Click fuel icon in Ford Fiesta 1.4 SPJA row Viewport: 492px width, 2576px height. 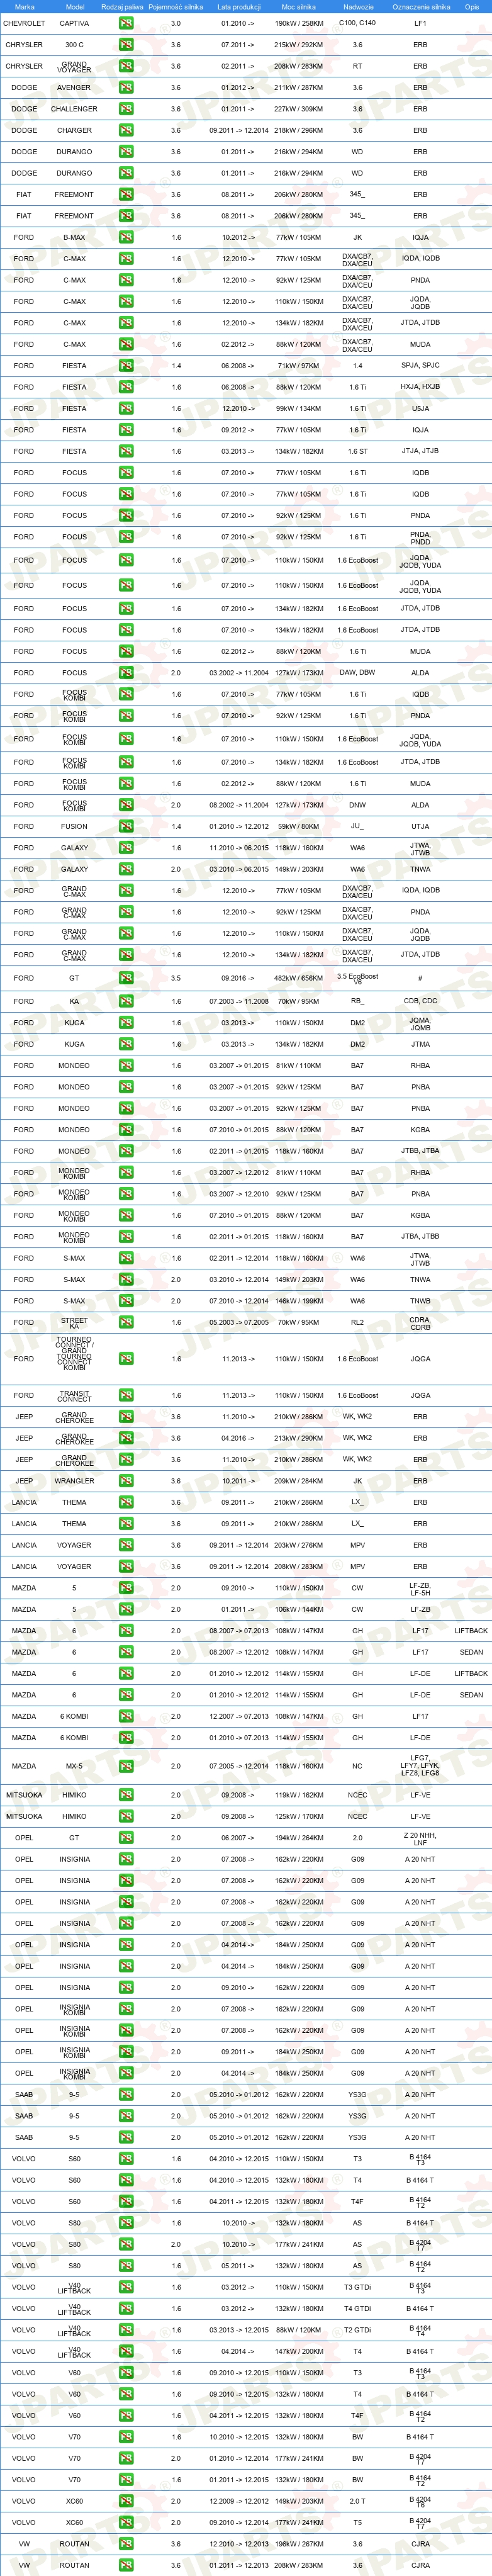[126, 366]
